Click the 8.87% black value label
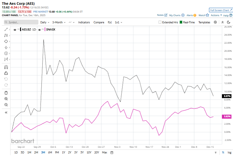The height and width of the screenshot is (157, 233). click(227, 96)
